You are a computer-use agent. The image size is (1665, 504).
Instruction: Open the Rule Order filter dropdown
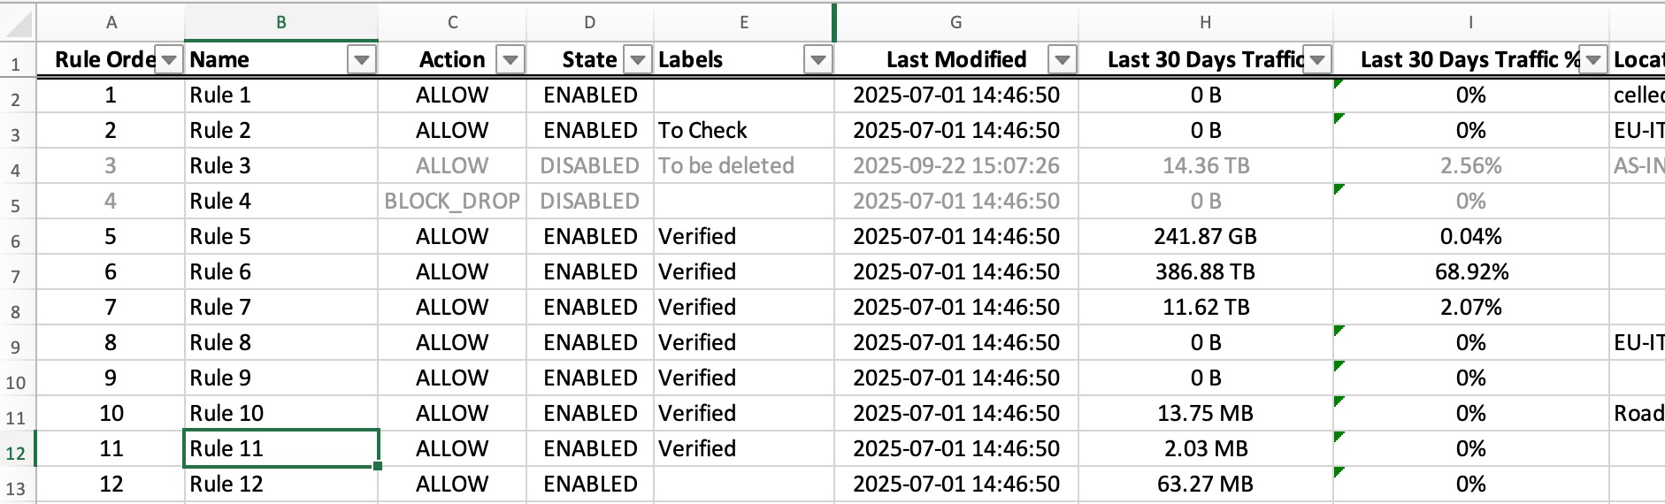tap(169, 60)
